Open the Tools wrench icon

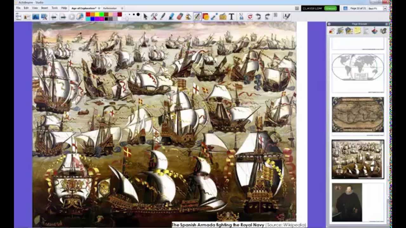pyautogui.click(x=154, y=16)
